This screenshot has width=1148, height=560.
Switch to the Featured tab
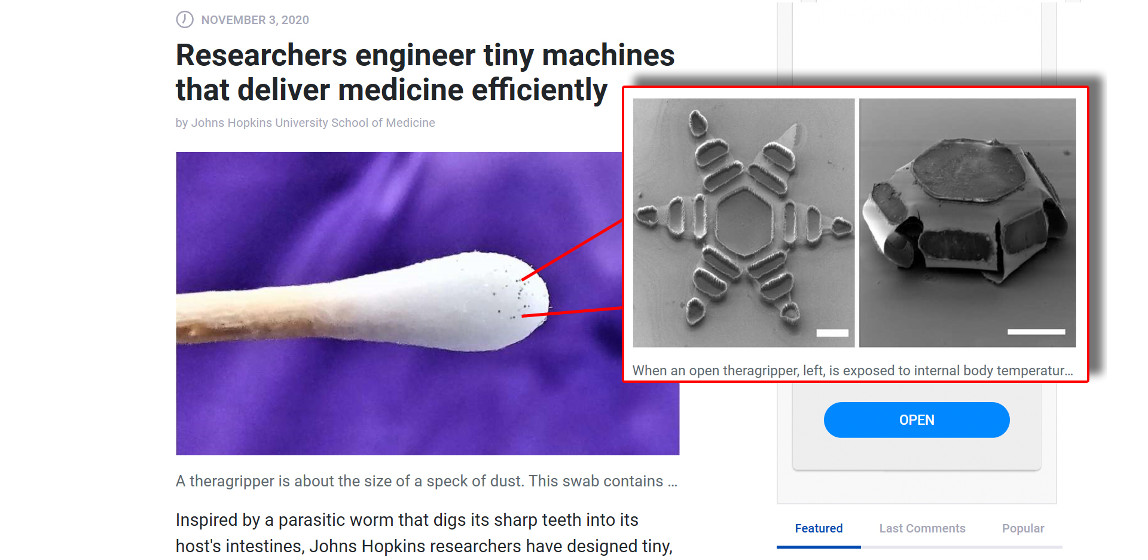click(x=819, y=528)
